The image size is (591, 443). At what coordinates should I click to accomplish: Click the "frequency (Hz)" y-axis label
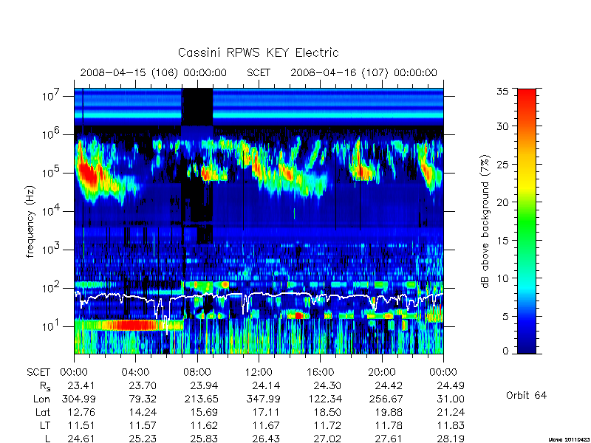(30, 221)
